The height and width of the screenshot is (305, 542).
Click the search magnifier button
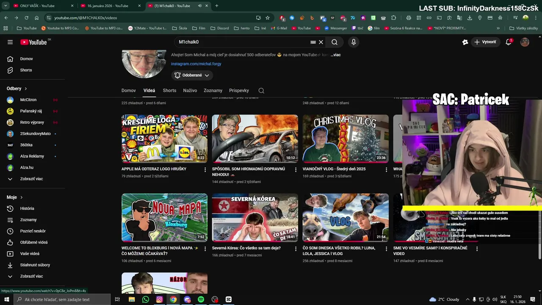(x=335, y=42)
